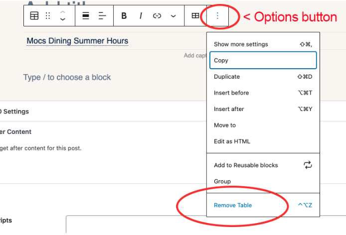Click the insert link icon
The height and width of the screenshot is (235, 346).
pyautogui.click(x=157, y=16)
